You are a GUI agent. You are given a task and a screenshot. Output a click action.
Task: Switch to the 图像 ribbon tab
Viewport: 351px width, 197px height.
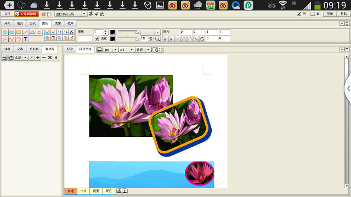coord(58,23)
